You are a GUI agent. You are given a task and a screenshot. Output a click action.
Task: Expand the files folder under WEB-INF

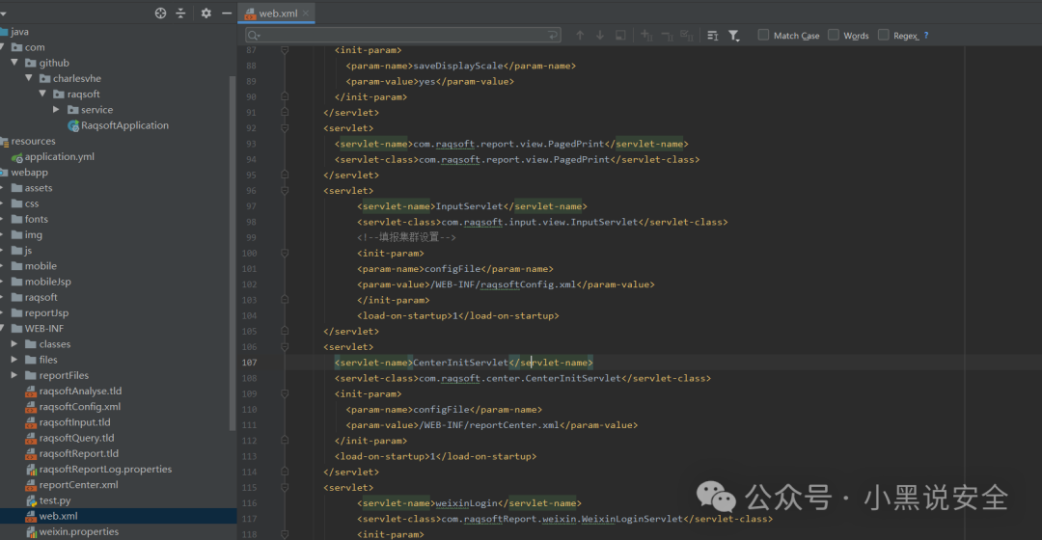pos(14,360)
